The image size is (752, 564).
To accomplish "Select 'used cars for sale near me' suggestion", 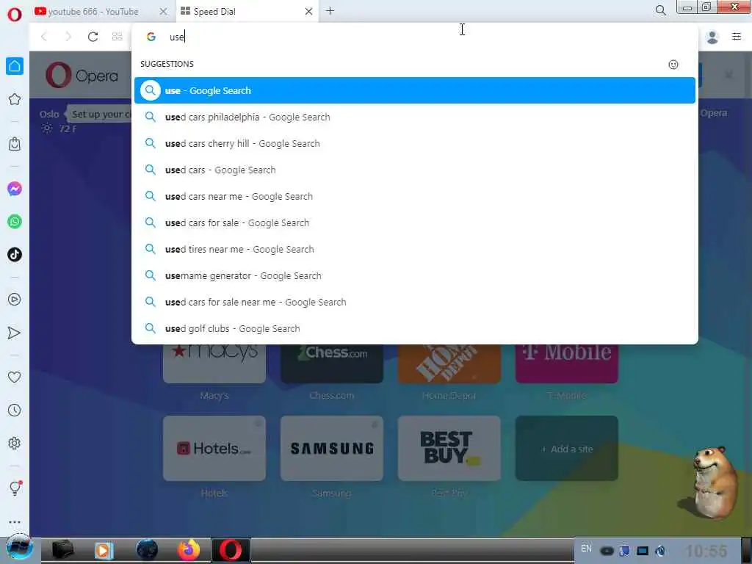I will click(x=415, y=302).
